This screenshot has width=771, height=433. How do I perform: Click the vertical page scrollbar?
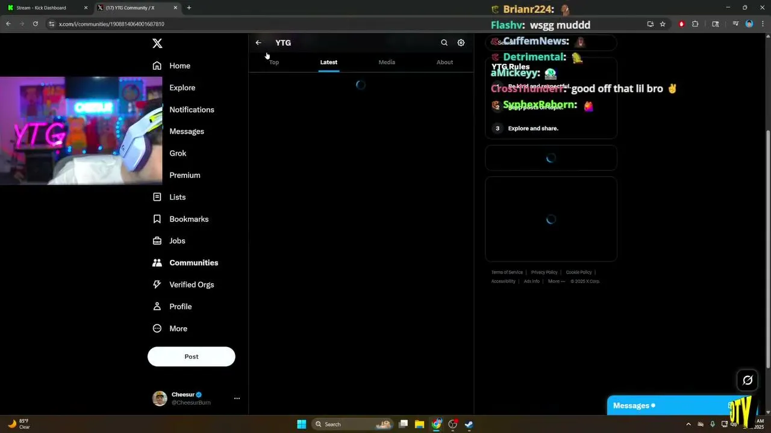[767, 248]
